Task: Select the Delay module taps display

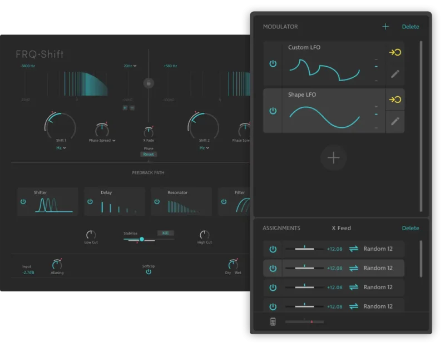Action: point(119,206)
